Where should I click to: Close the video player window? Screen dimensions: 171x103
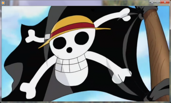165,2
